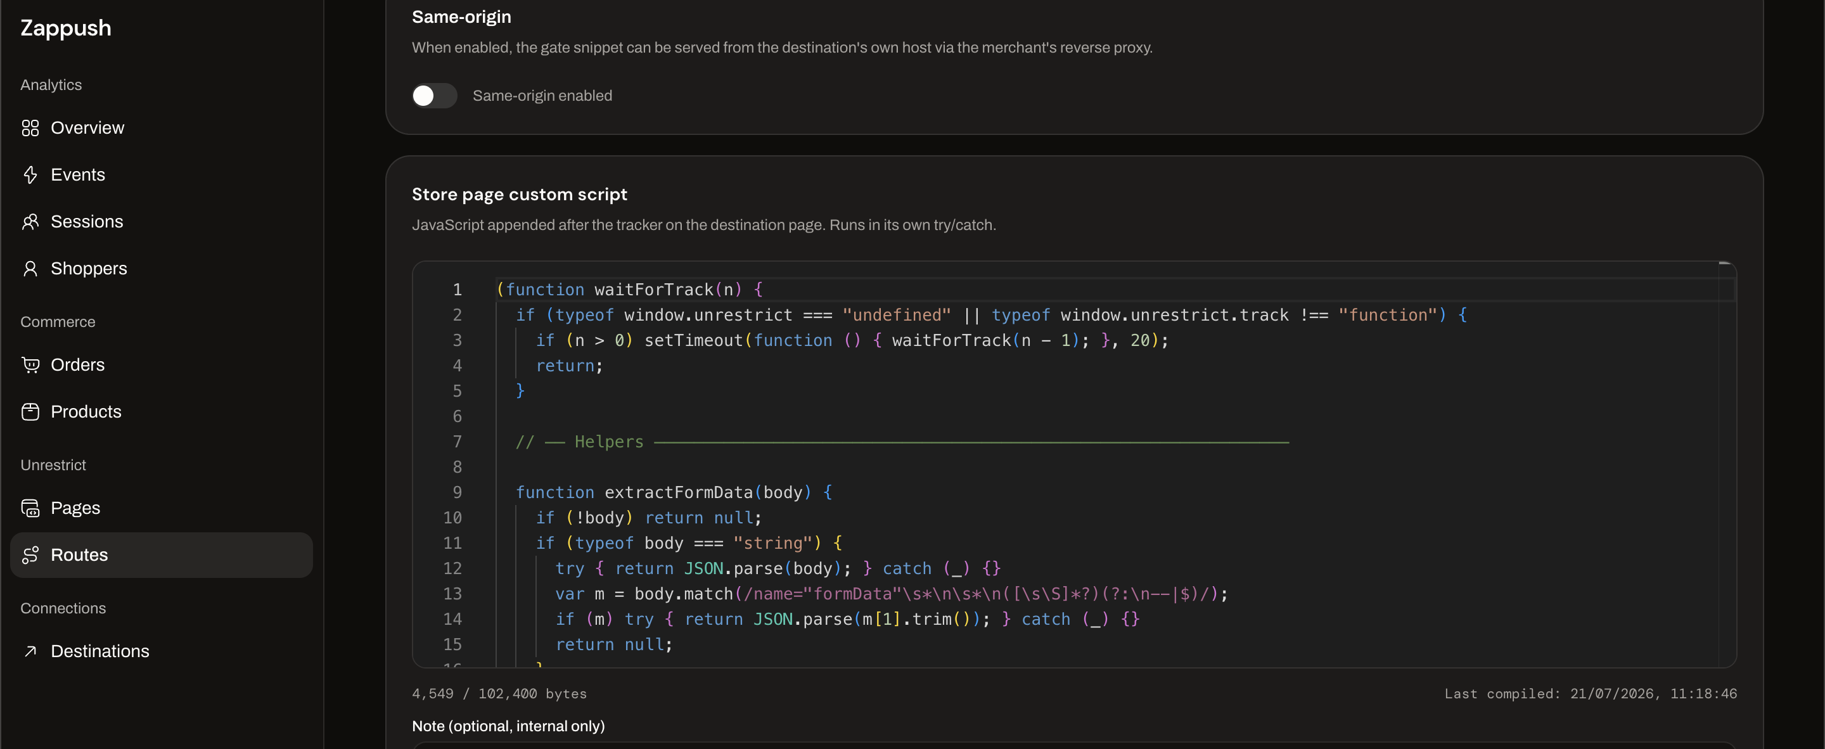Click the 'Store page custom script' heading
This screenshot has height=749, width=1825.
[520, 194]
